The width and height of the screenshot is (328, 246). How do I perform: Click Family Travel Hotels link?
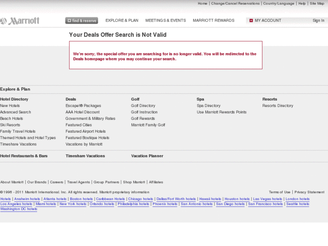pos(18,131)
